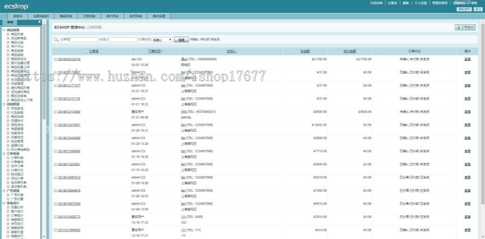Click the 搜索 button

[182, 40]
